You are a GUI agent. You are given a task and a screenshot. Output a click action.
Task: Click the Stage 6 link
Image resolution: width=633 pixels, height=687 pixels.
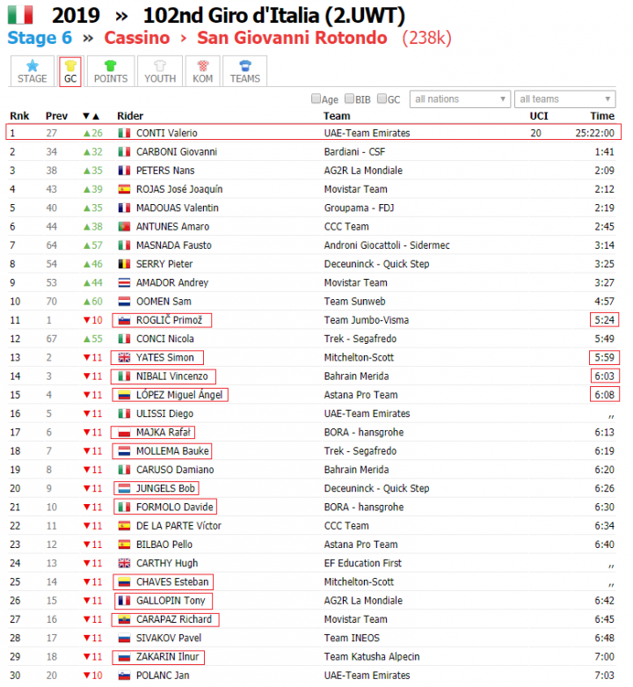tap(40, 38)
